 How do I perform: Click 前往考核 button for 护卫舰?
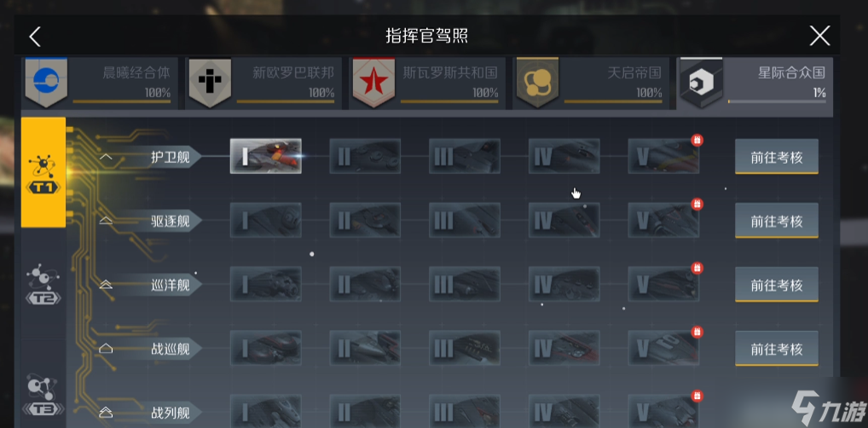[x=777, y=157]
